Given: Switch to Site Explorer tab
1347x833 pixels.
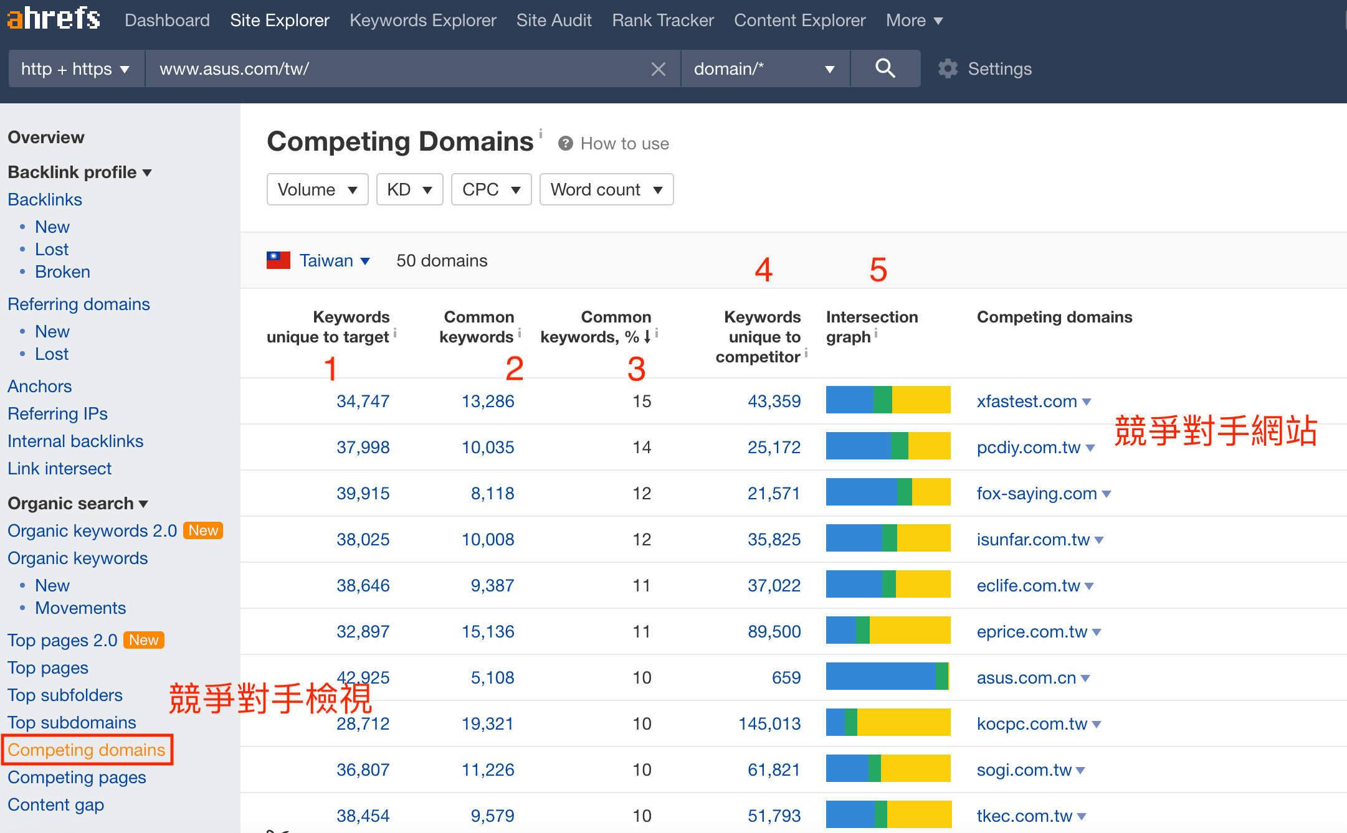Looking at the screenshot, I should (x=280, y=20).
